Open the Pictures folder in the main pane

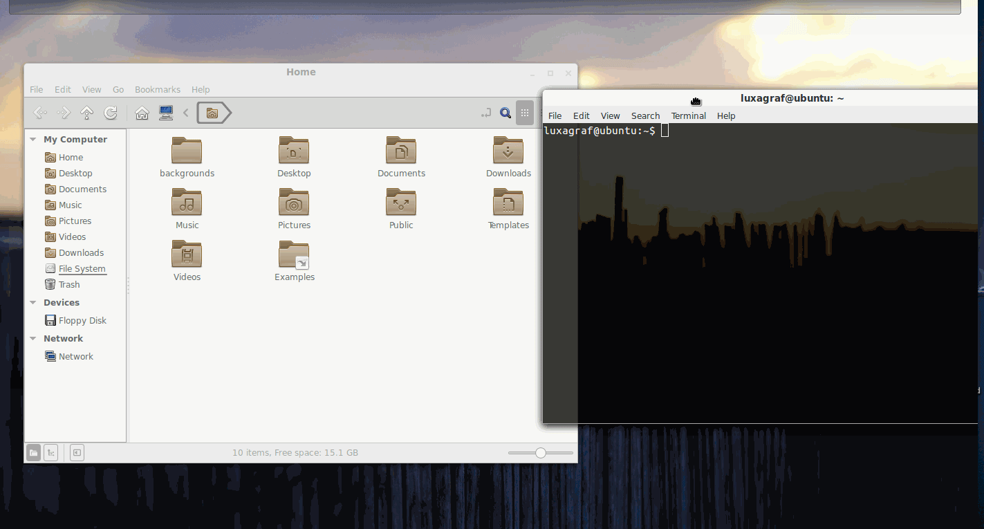pos(294,210)
